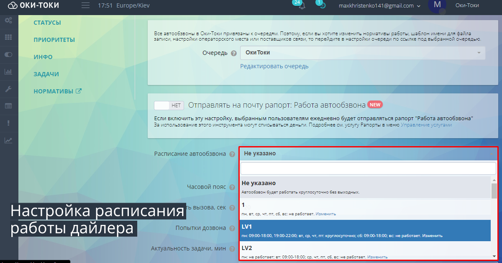The height and width of the screenshot is (263, 502).
Task: Open the Управление услугами link
Action: (426, 125)
